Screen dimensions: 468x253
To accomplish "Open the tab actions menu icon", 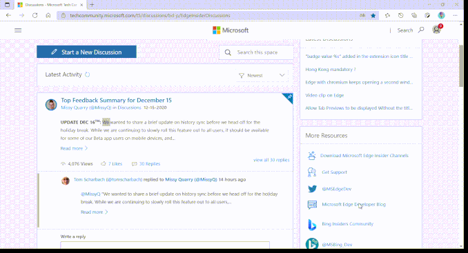I will (x=7, y=5).
